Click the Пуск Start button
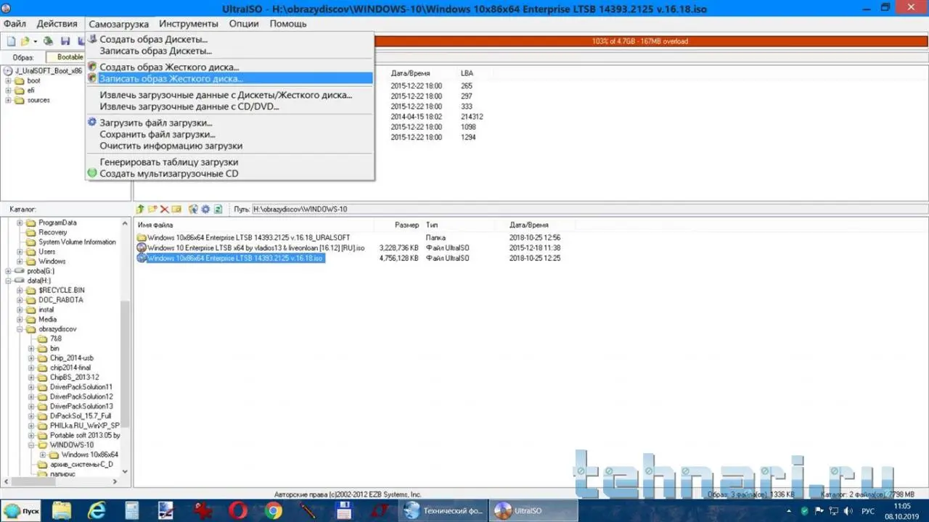This screenshot has width=929, height=522. pyautogui.click(x=22, y=510)
